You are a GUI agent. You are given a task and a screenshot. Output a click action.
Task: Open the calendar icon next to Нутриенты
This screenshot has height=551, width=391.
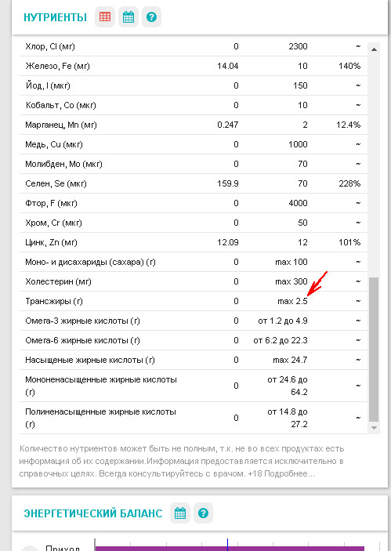click(129, 17)
